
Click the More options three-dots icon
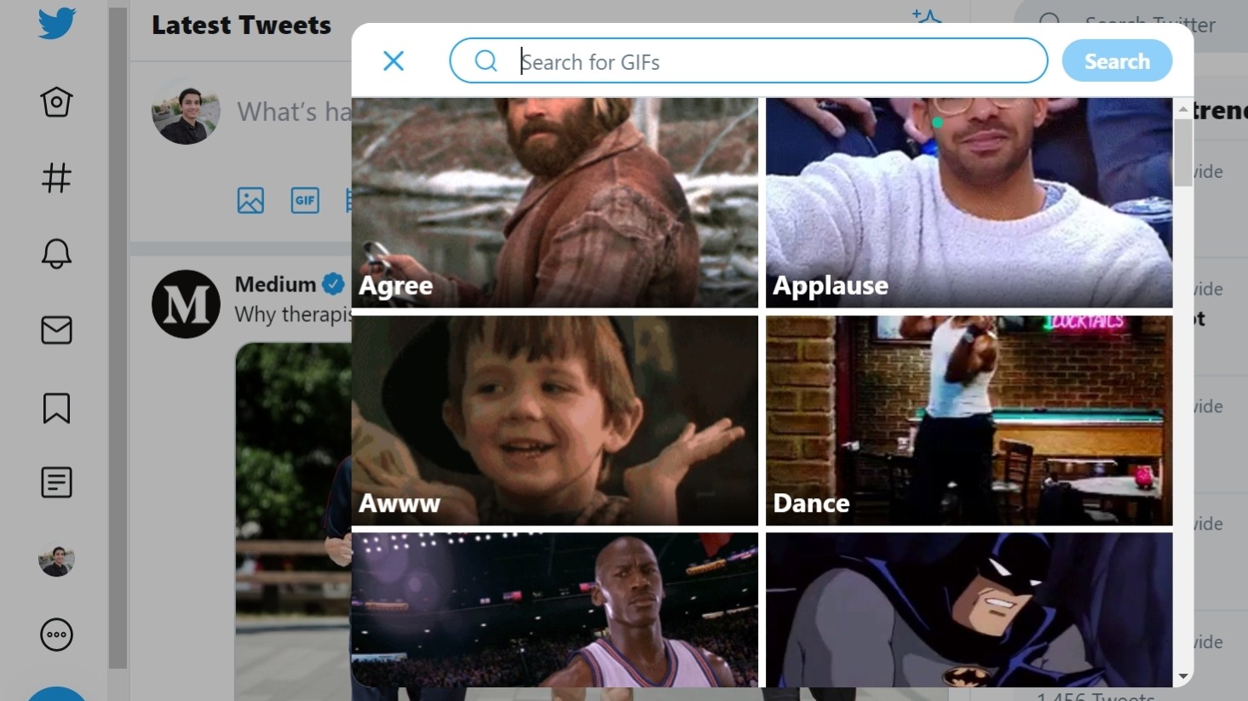(55, 634)
